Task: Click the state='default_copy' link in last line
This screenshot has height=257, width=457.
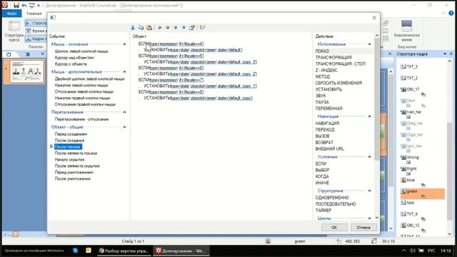Action: click(x=235, y=99)
